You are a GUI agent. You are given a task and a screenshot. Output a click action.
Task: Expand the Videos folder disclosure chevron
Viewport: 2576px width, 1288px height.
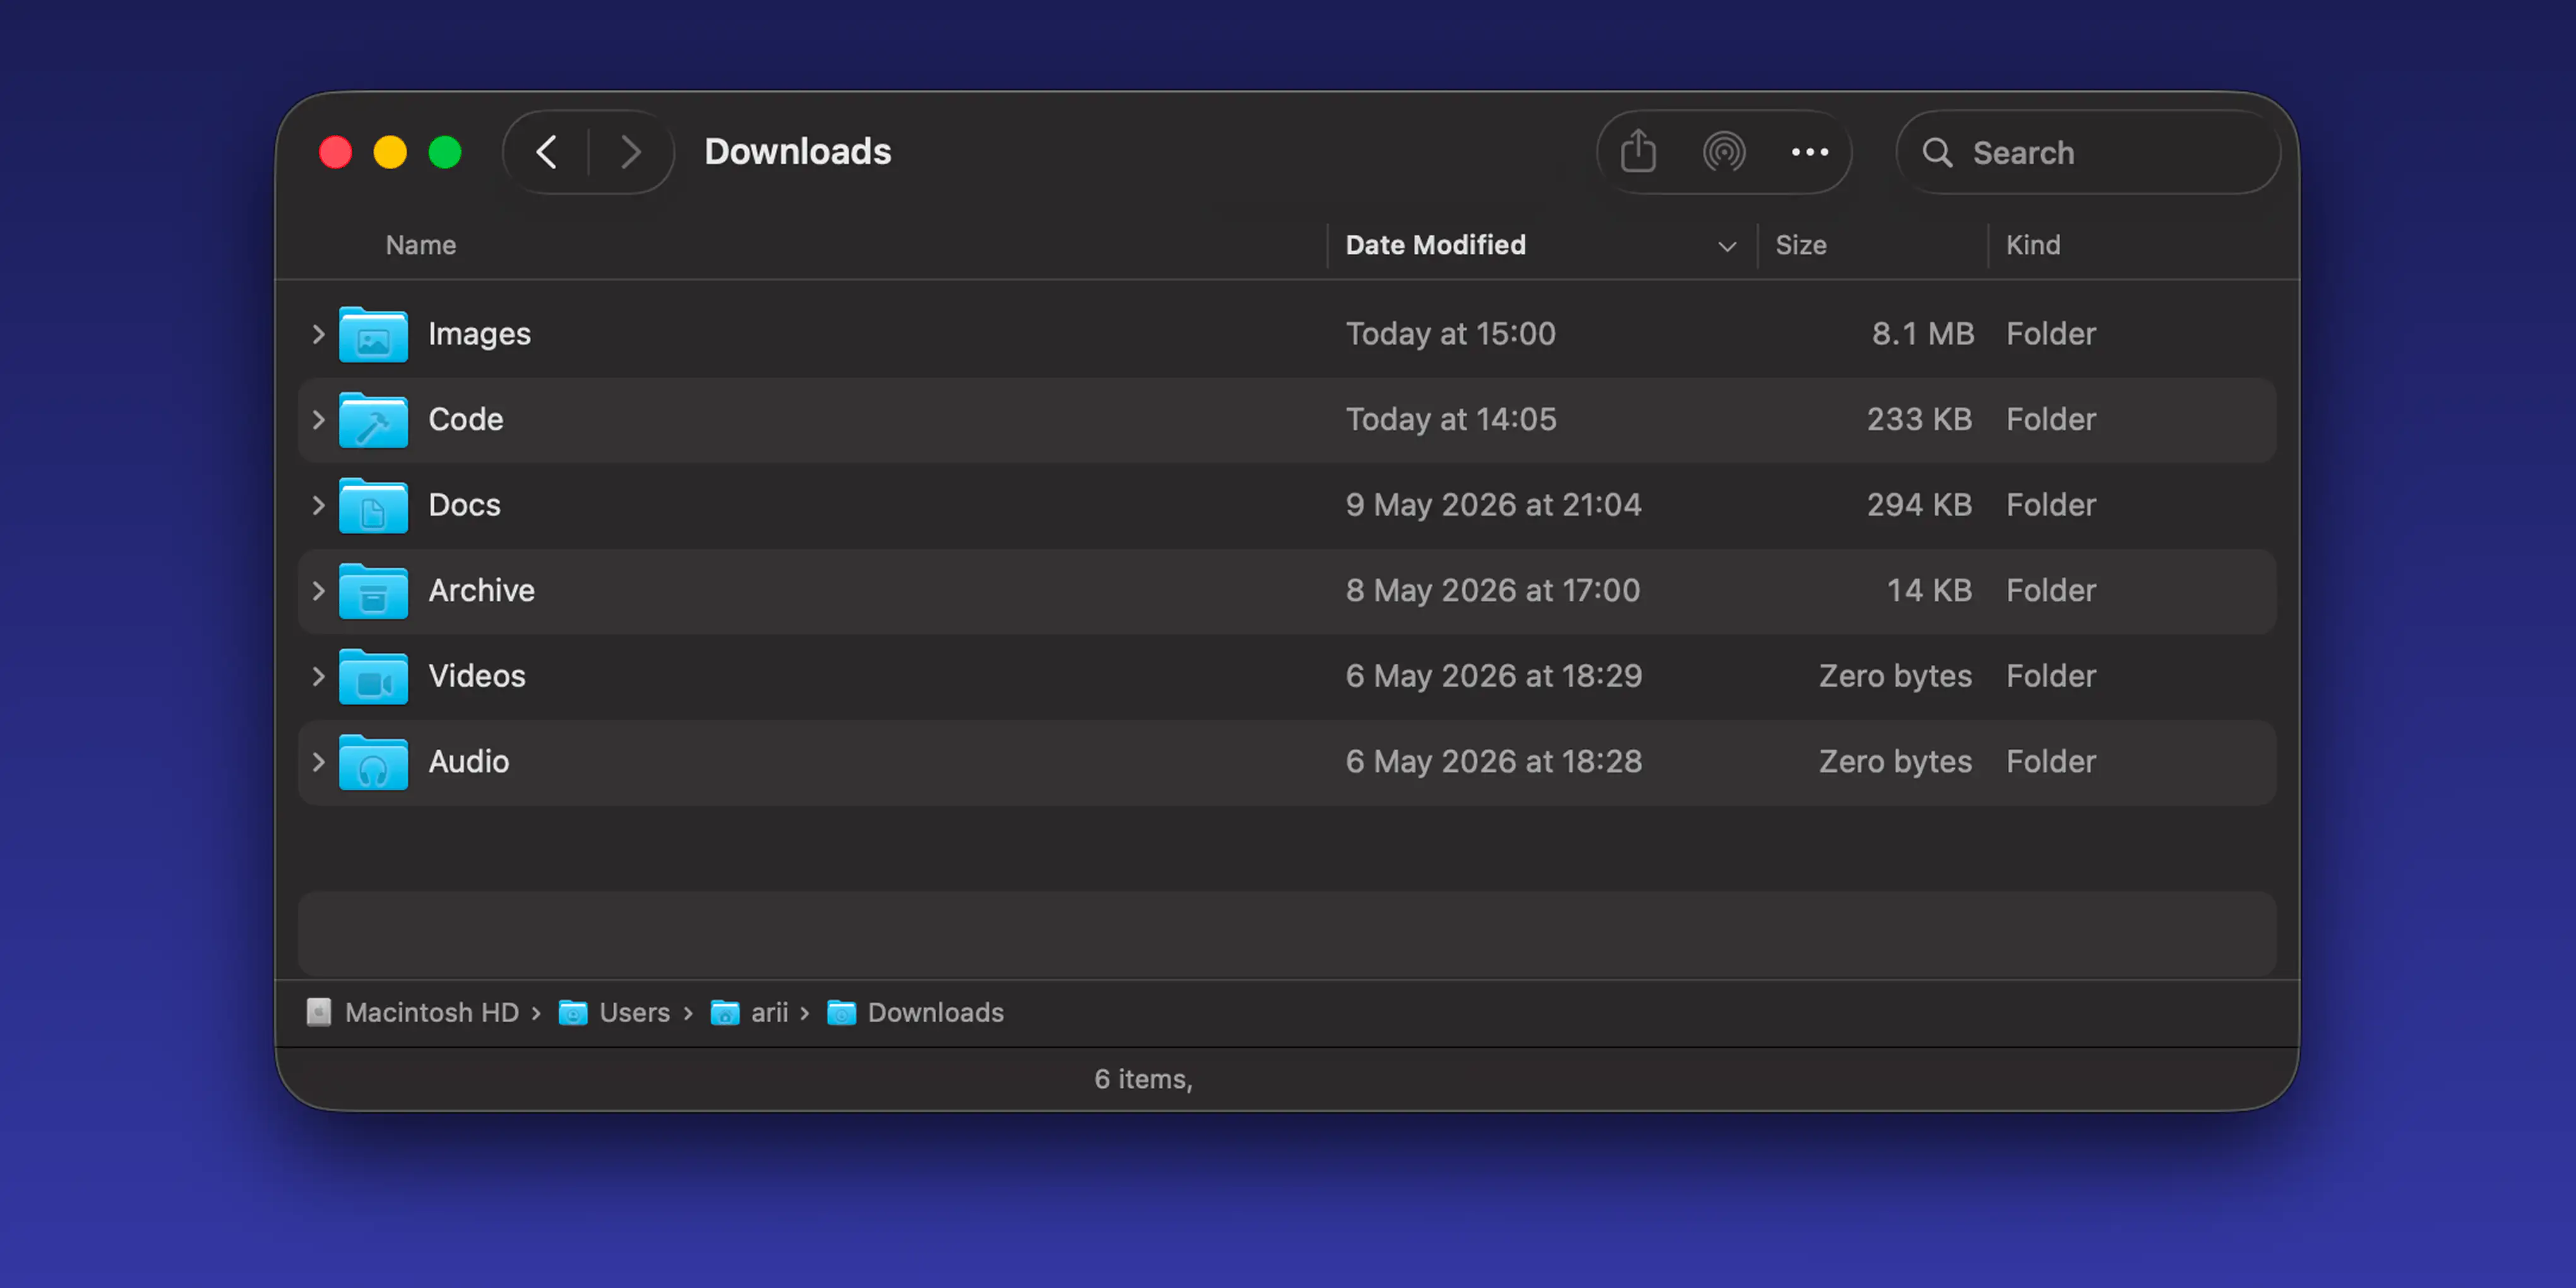pos(318,677)
